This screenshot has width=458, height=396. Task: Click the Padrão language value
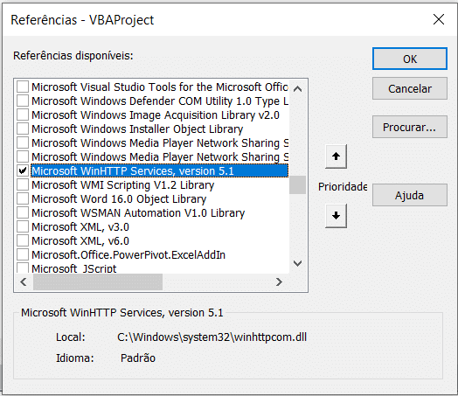tap(138, 358)
